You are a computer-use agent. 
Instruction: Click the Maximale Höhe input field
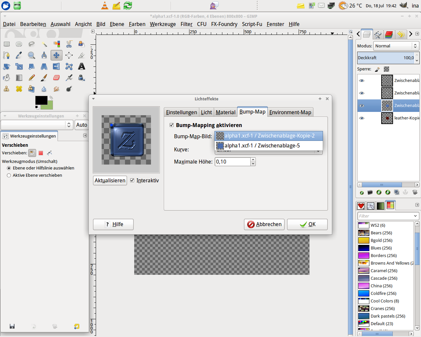click(x=233, y=162)
